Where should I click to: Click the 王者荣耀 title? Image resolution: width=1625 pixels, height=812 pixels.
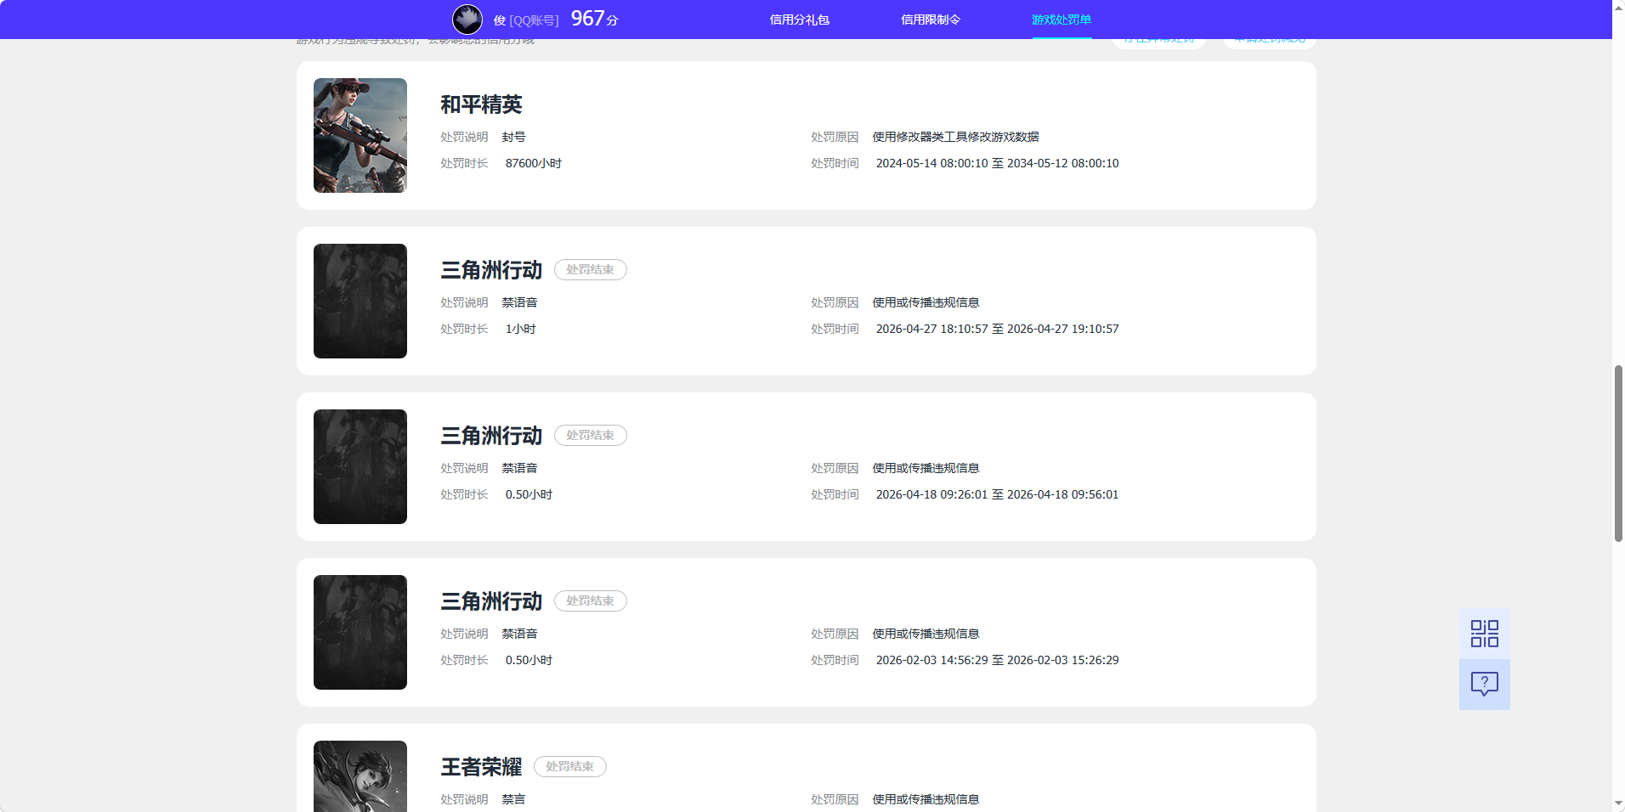pos(481,767)
